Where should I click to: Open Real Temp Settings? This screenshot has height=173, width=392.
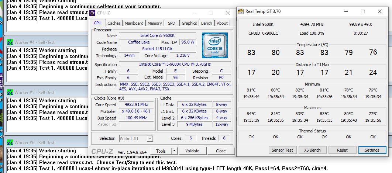(x=372, y=150)
